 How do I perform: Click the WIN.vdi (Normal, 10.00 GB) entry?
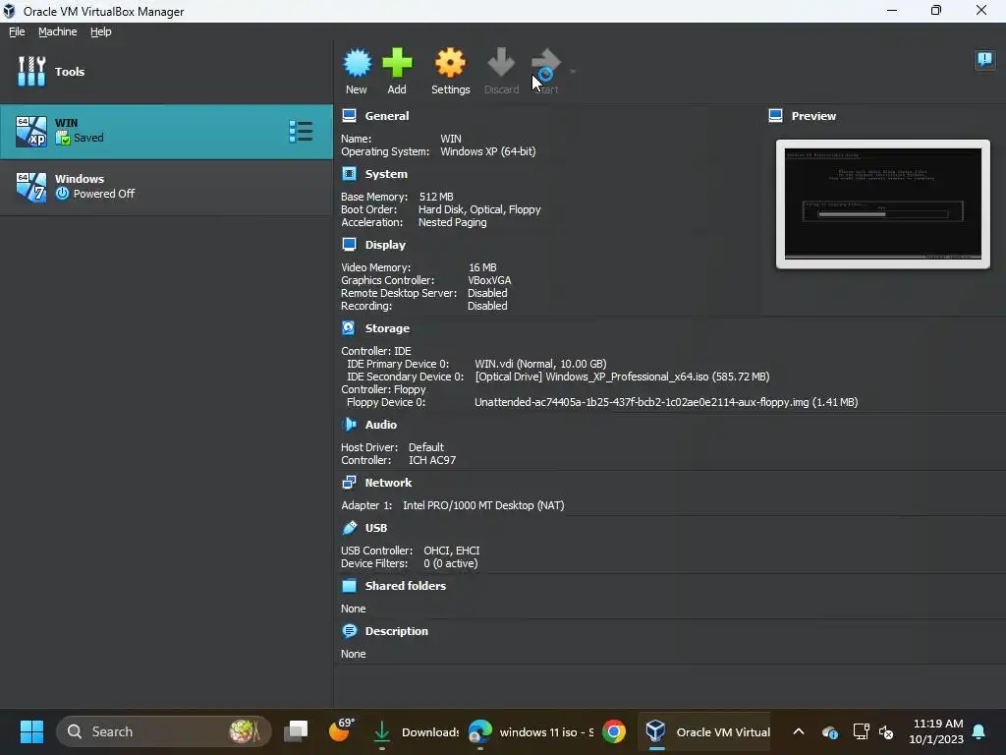[x=540, y=364]
